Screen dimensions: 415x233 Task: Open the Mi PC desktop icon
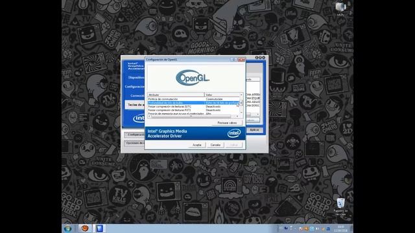[x=340, y=8]
